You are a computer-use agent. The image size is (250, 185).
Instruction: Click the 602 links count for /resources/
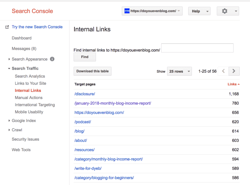[x=235, y=150]
